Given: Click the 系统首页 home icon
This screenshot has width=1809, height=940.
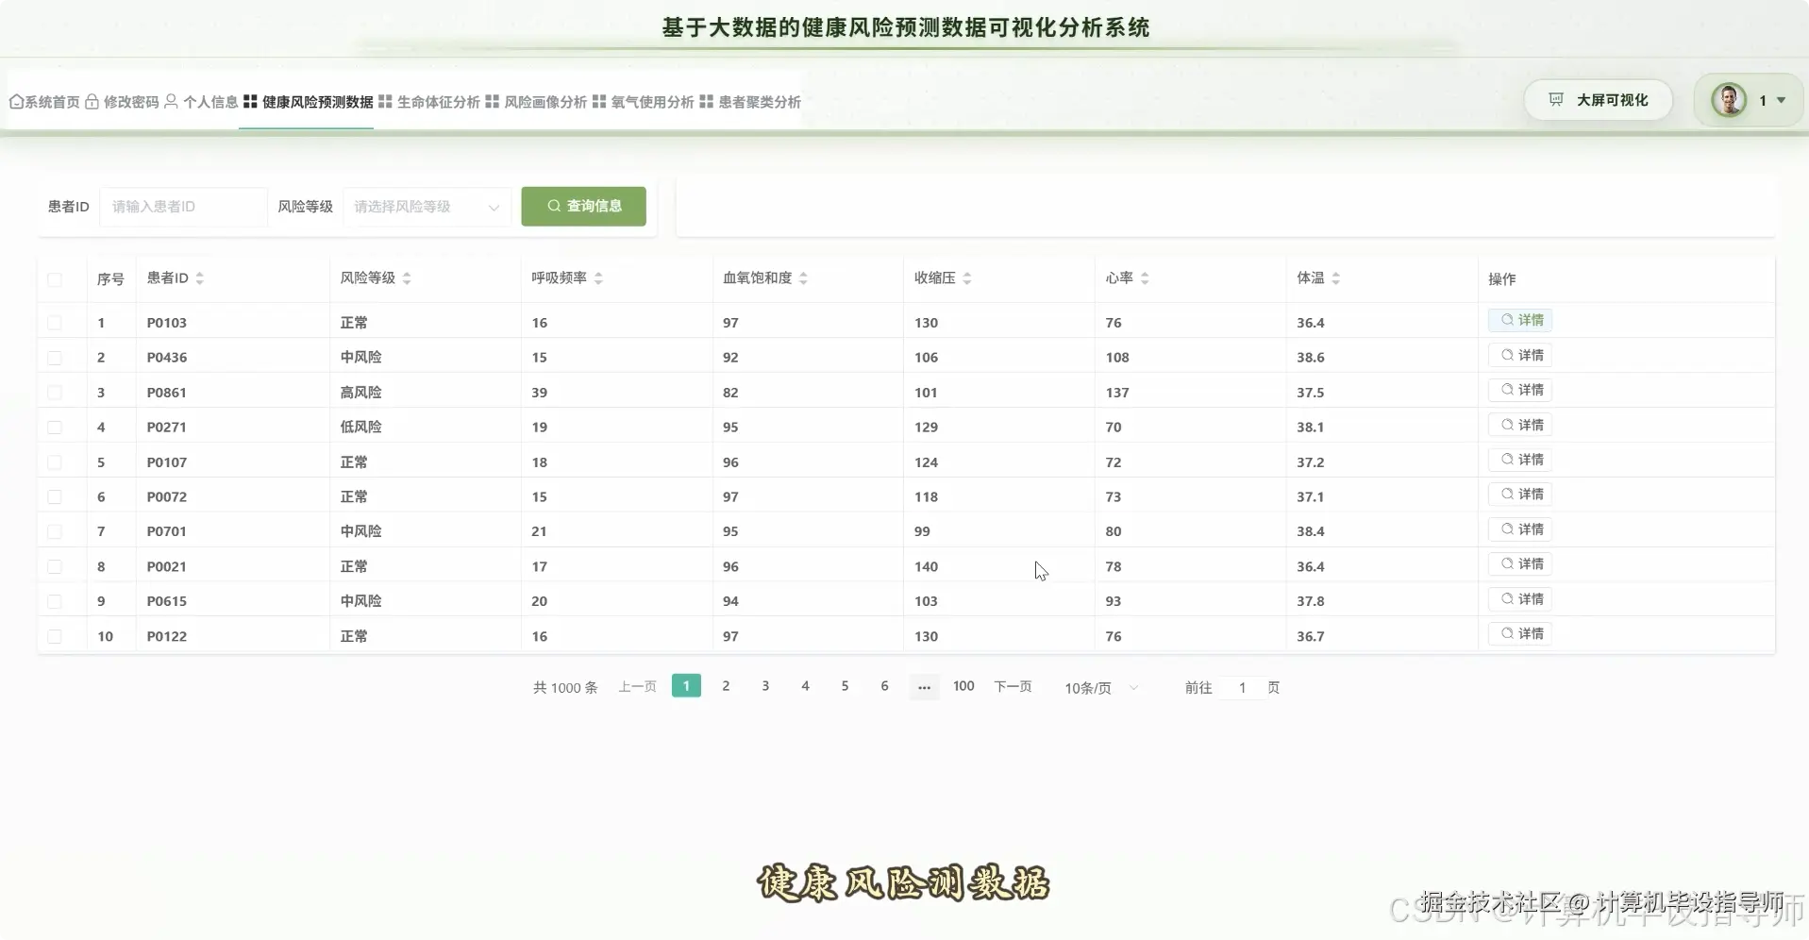Looking at the screenshot, I should pyautogui.click(x=15, y=101).
